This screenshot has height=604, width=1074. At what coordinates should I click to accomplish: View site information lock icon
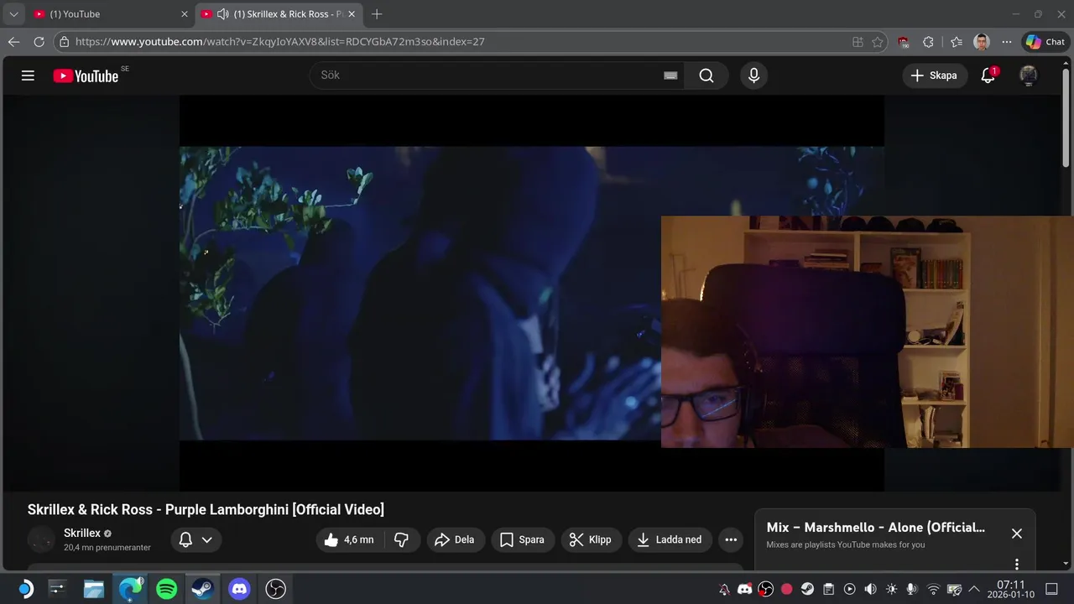(64, 42)
